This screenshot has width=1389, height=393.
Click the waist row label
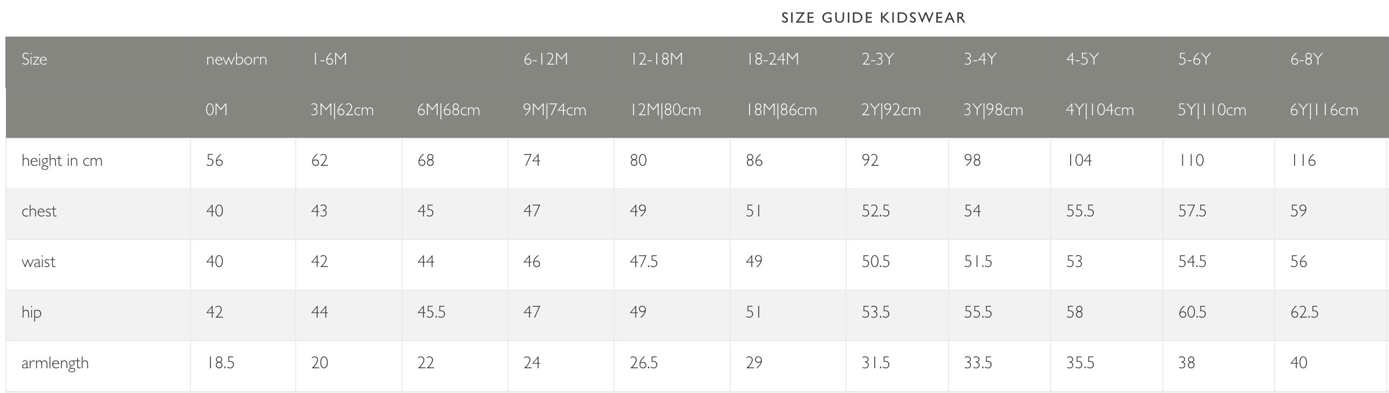[38, 262]
